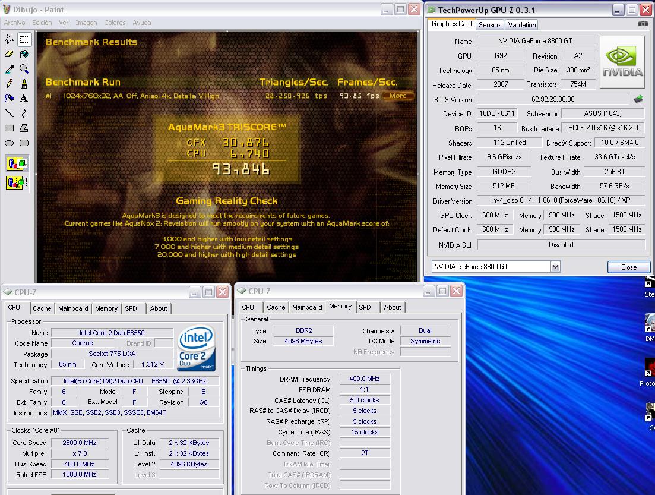Expand the NVIDIA GeForce 8800 GT card dropdown
The image size is (655, 495).
[555, 266]
